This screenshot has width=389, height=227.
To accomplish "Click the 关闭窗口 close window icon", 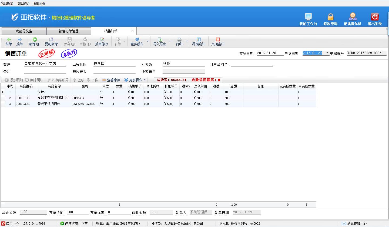I will pyautogui.click(x=218, y=40).
